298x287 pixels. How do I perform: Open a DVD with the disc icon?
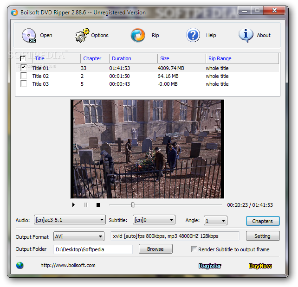[29, 35]
